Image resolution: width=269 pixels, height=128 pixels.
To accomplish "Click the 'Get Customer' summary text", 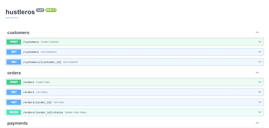I will coord(71,62).
